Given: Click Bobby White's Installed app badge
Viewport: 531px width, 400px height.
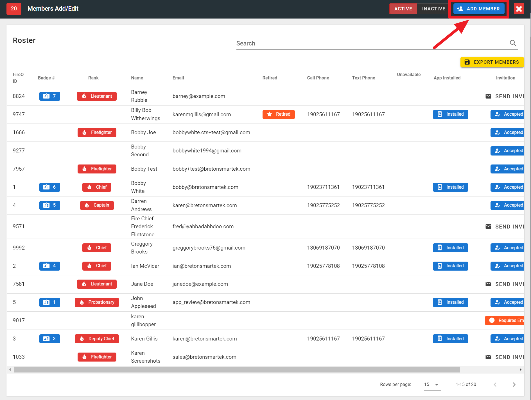Looking at the screenshot, I should 450,187.
